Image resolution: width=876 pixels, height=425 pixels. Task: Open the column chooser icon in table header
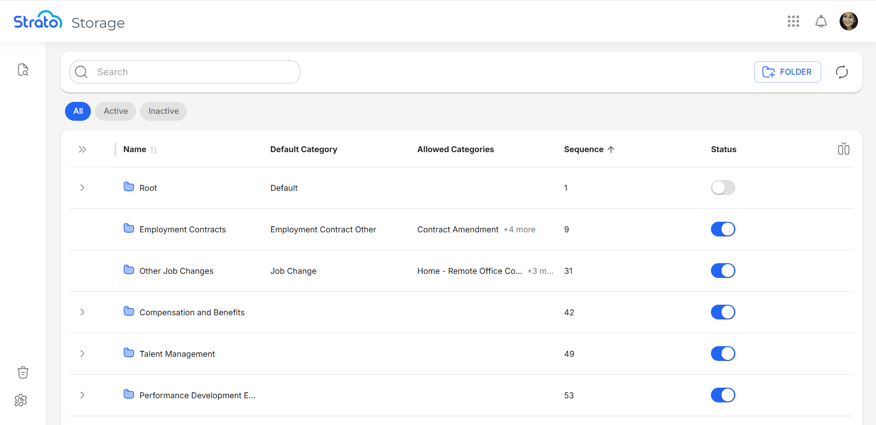coord(843,149)
